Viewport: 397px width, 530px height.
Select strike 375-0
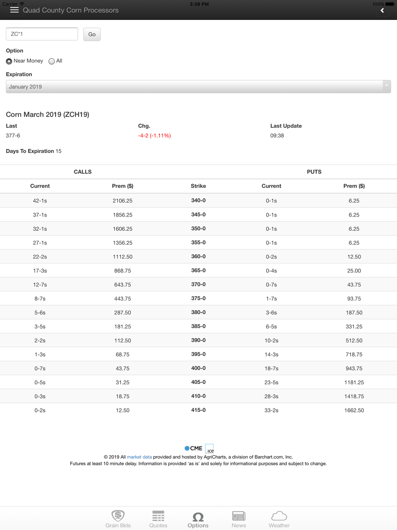[198, 298]
